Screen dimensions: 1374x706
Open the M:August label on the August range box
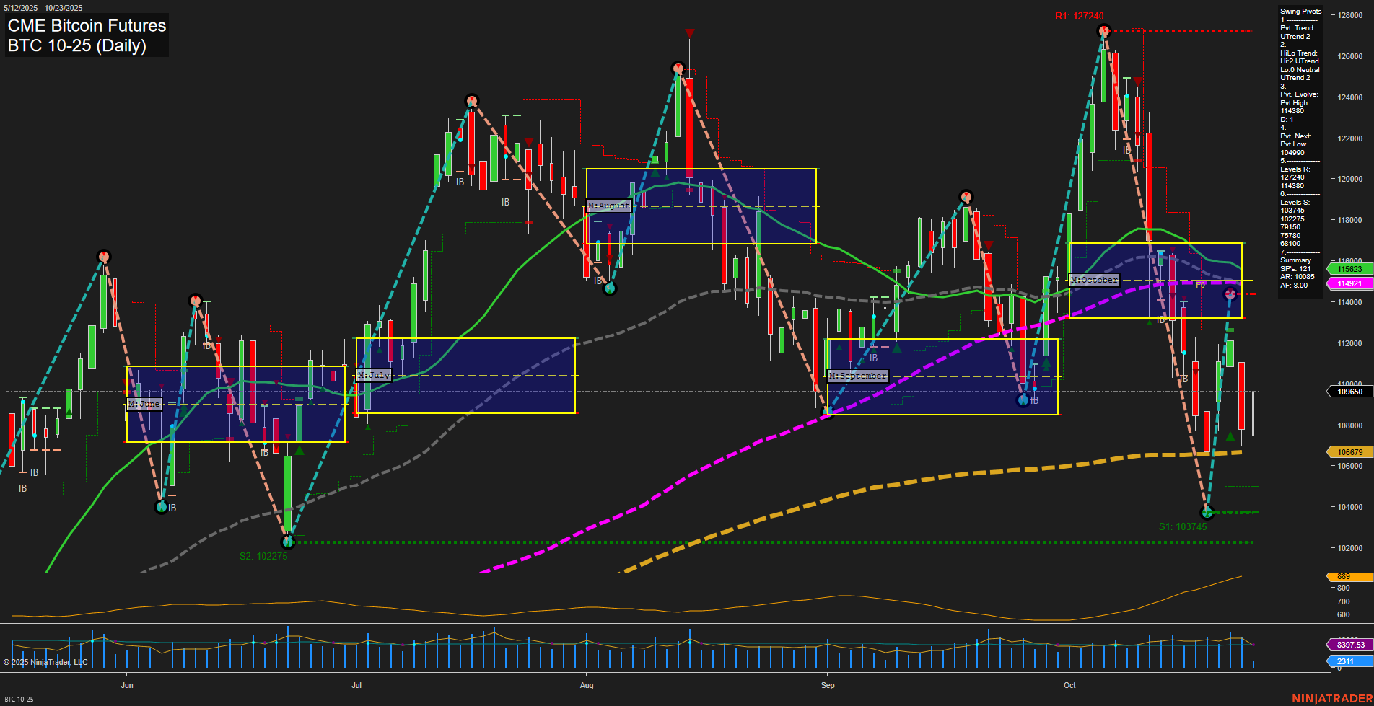(x=608, y=206)
